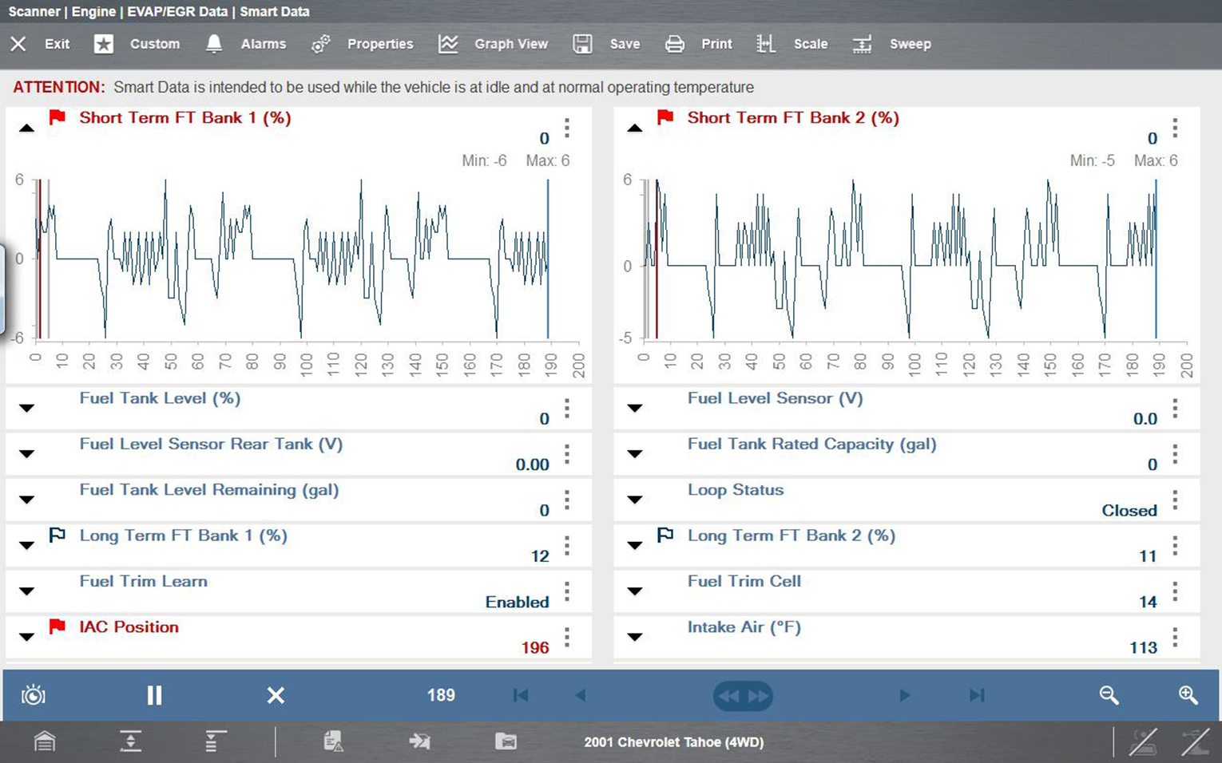The height and width of the screenshot is (763, 1222).
Task: Click the Alarms bell icon
Action: 214,44
